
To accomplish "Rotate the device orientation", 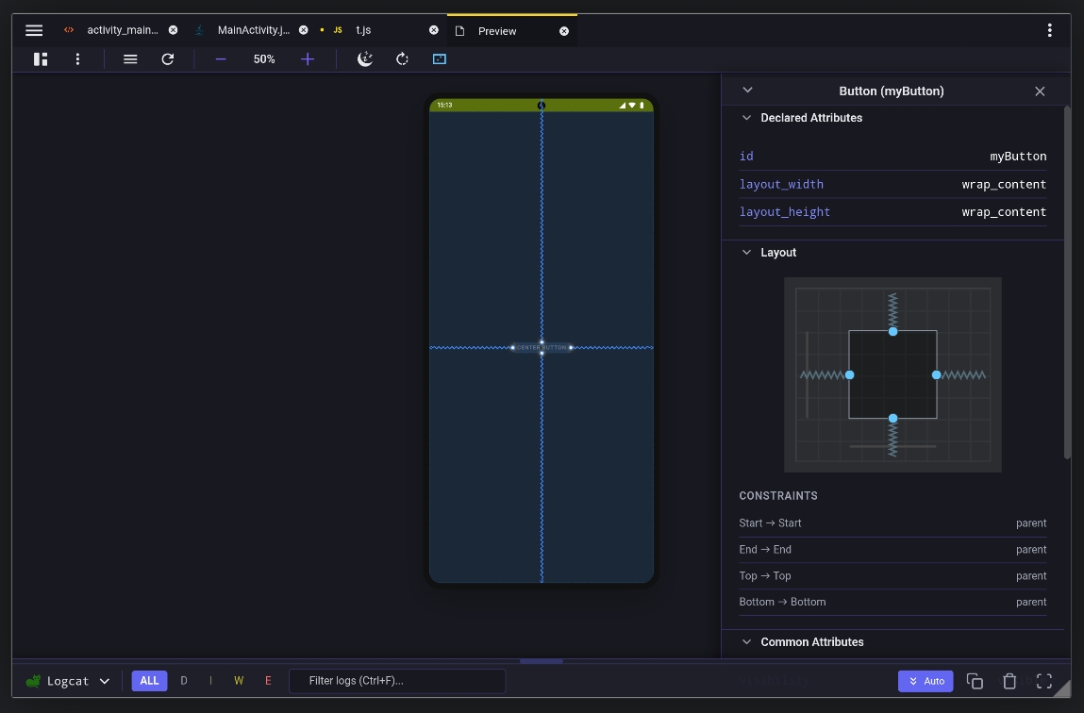I will click(402, 59).
